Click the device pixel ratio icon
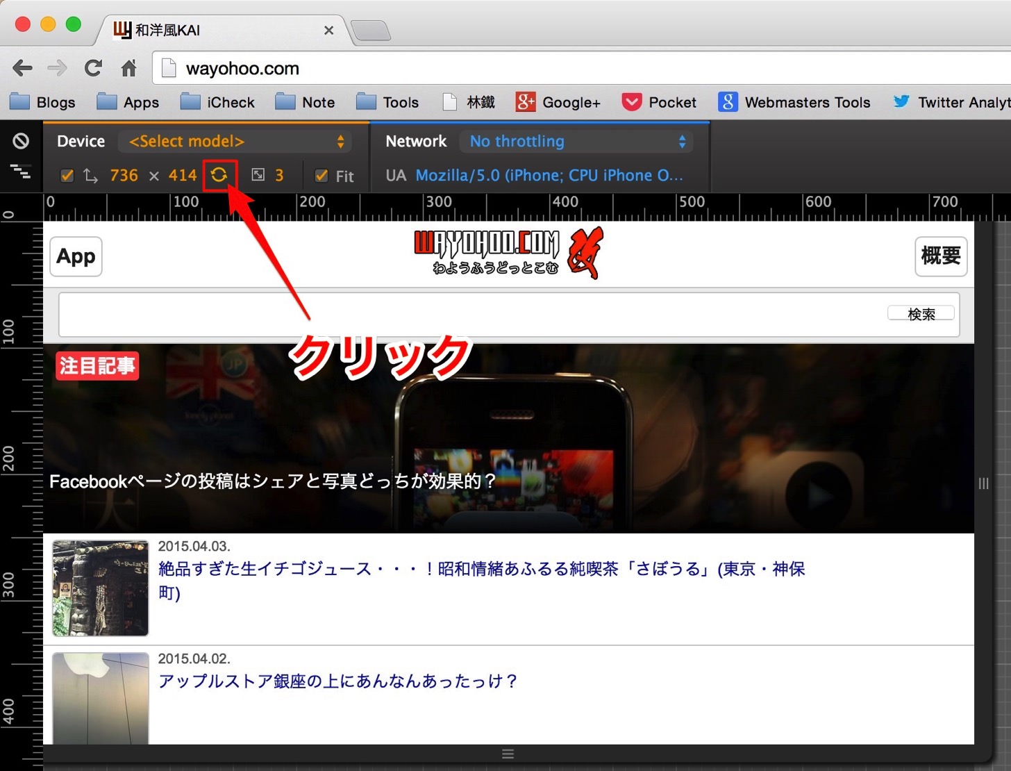1011x771 pixels. tap(258, 175)
